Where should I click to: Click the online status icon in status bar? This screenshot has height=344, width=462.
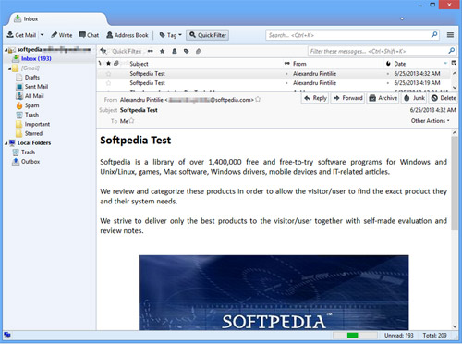pyautogui.click(x=6, y=335)
